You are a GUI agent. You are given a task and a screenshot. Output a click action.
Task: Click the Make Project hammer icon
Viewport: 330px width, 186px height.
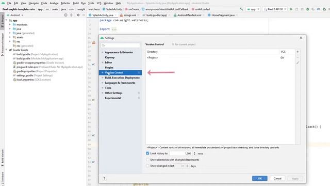click(241, 9)
